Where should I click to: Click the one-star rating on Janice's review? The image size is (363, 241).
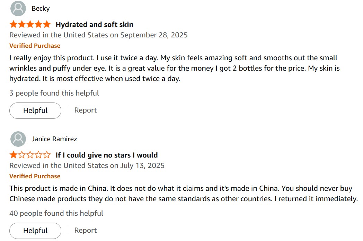click(x=30, y=155)
